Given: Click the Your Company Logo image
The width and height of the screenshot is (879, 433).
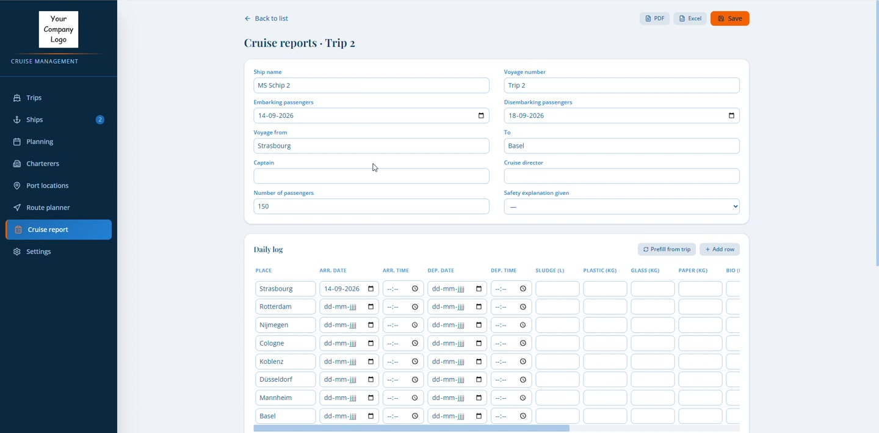Looking at the screenshot, I should (x=59, y=29).
